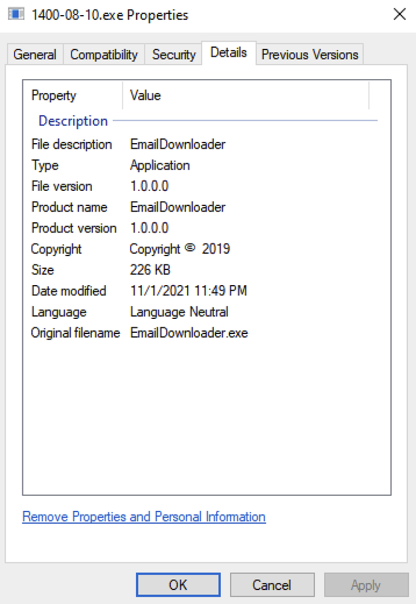Click the Cancel button
The height and width of the screenshot is (604, 416).
(272, 585)
